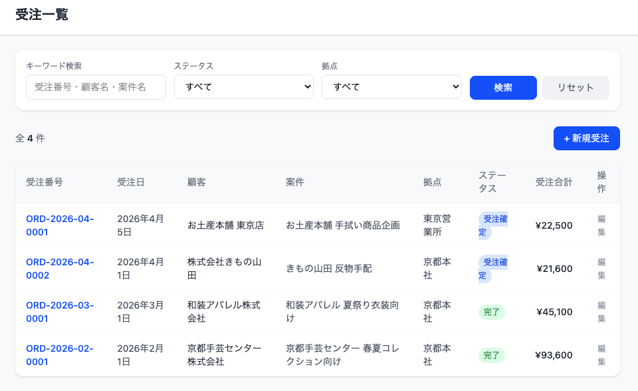The height and width of the screenshot is (391, 638).
Task: Click customer 和装アパレル株式会社
Action: (224, 312)
